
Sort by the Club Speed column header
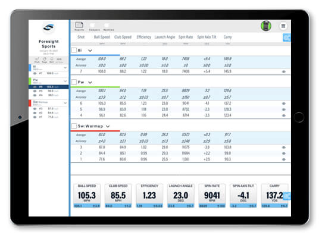[123, 37]
